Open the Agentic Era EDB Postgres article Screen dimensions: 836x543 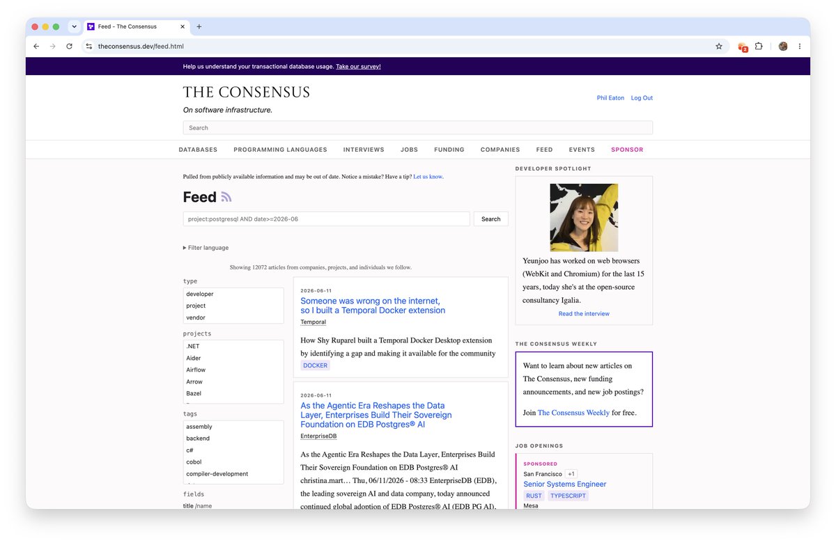[376, 415]
